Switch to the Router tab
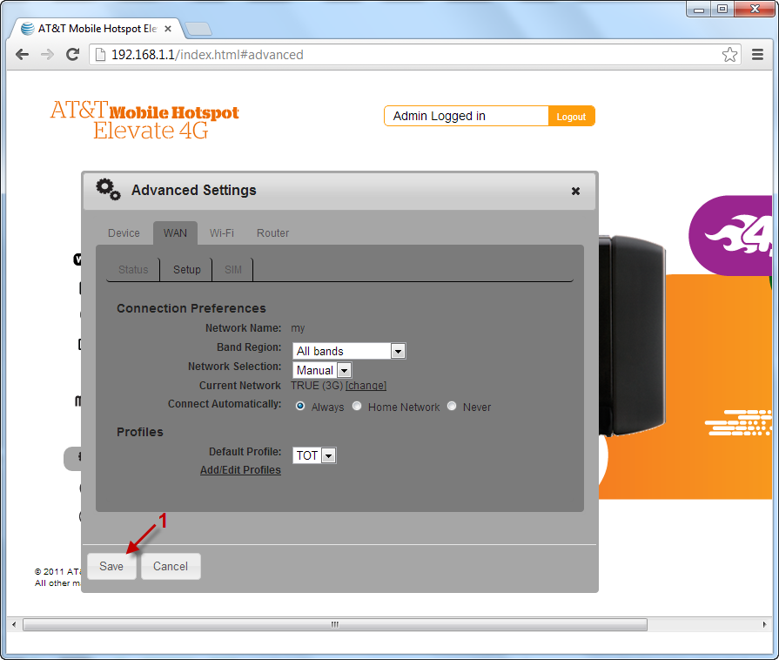This screenshot has width=779, height=660. pyautogui.click(x=272, y=233)
